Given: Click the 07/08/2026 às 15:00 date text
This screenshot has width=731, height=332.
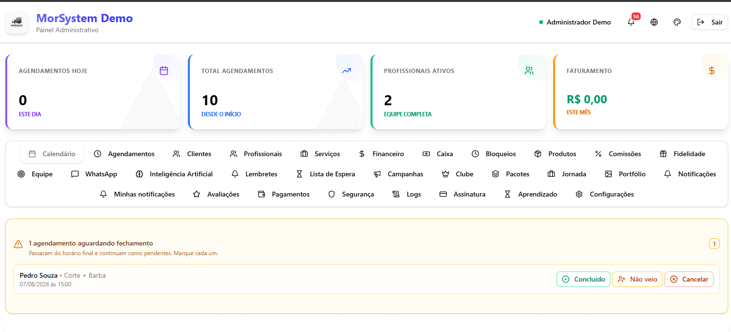Looking at the screenshot, I should click(46, 284).
